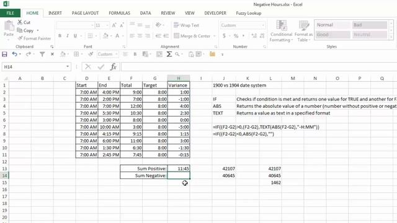Switch to the INSERT tab
This screenshot has height=223, width=397.
coord(55,13)
